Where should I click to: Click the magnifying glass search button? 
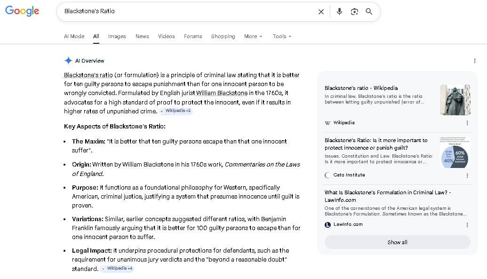click(x=369, y=11)
